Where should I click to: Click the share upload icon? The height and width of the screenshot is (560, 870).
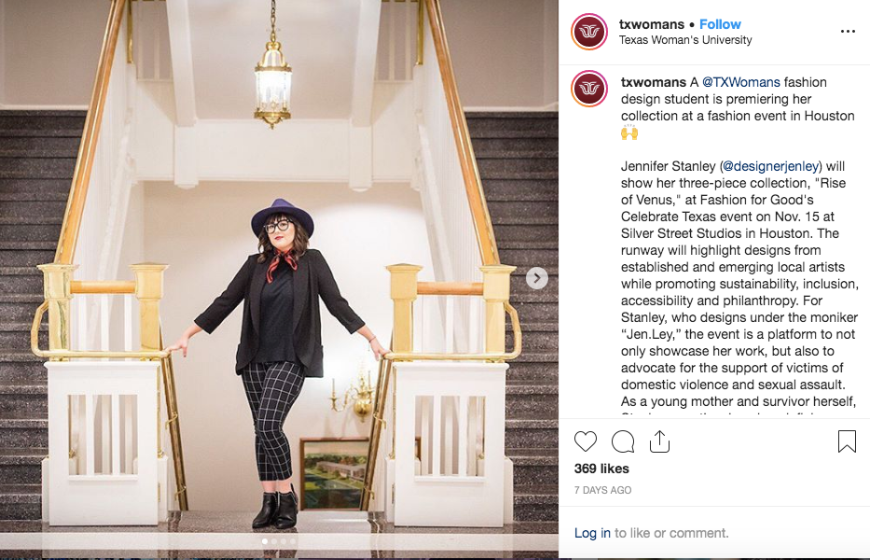coord(659,441)
